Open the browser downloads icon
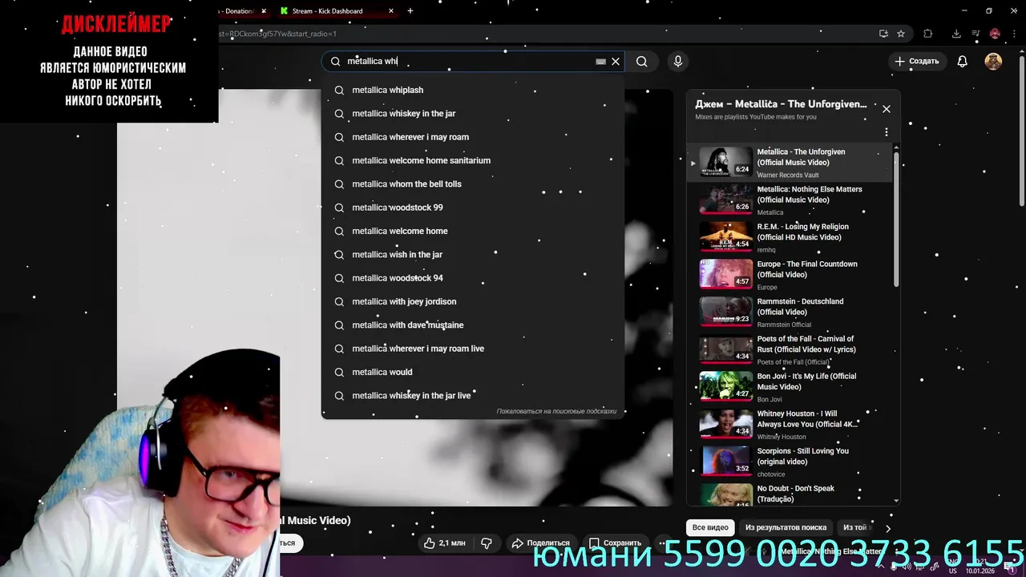 point(956,34)
